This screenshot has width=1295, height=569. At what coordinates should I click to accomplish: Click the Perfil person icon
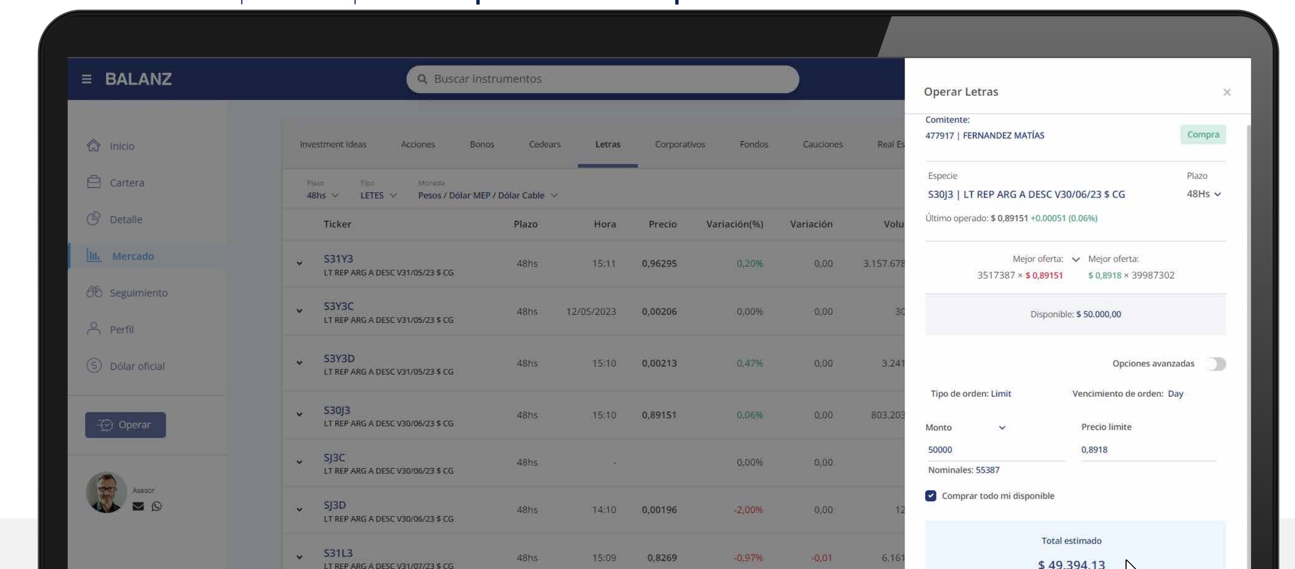pos(94,329)
